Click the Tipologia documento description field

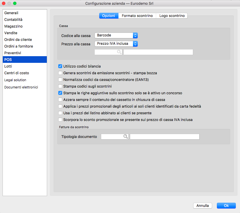click(x=164, y=137)
